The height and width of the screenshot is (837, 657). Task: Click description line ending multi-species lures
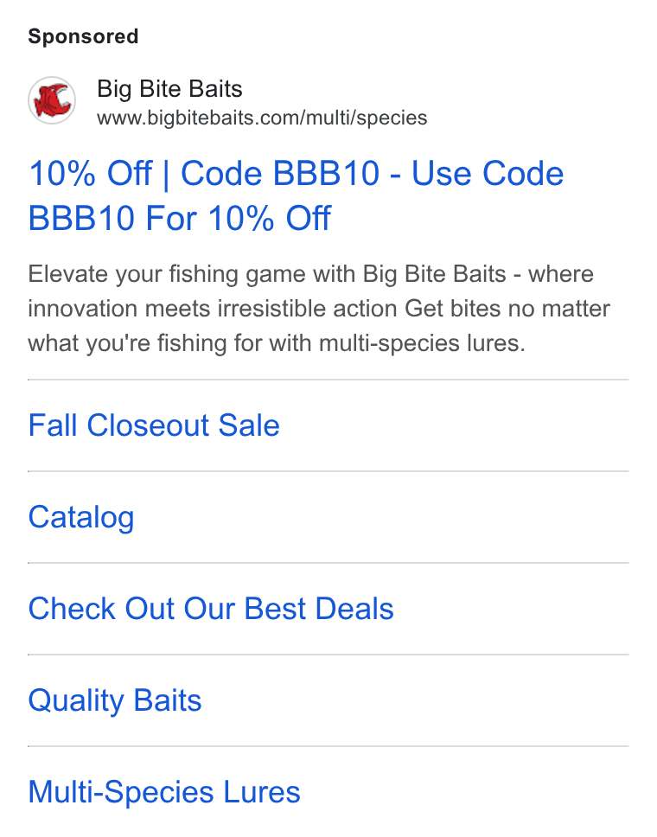(x=277, y=343)
